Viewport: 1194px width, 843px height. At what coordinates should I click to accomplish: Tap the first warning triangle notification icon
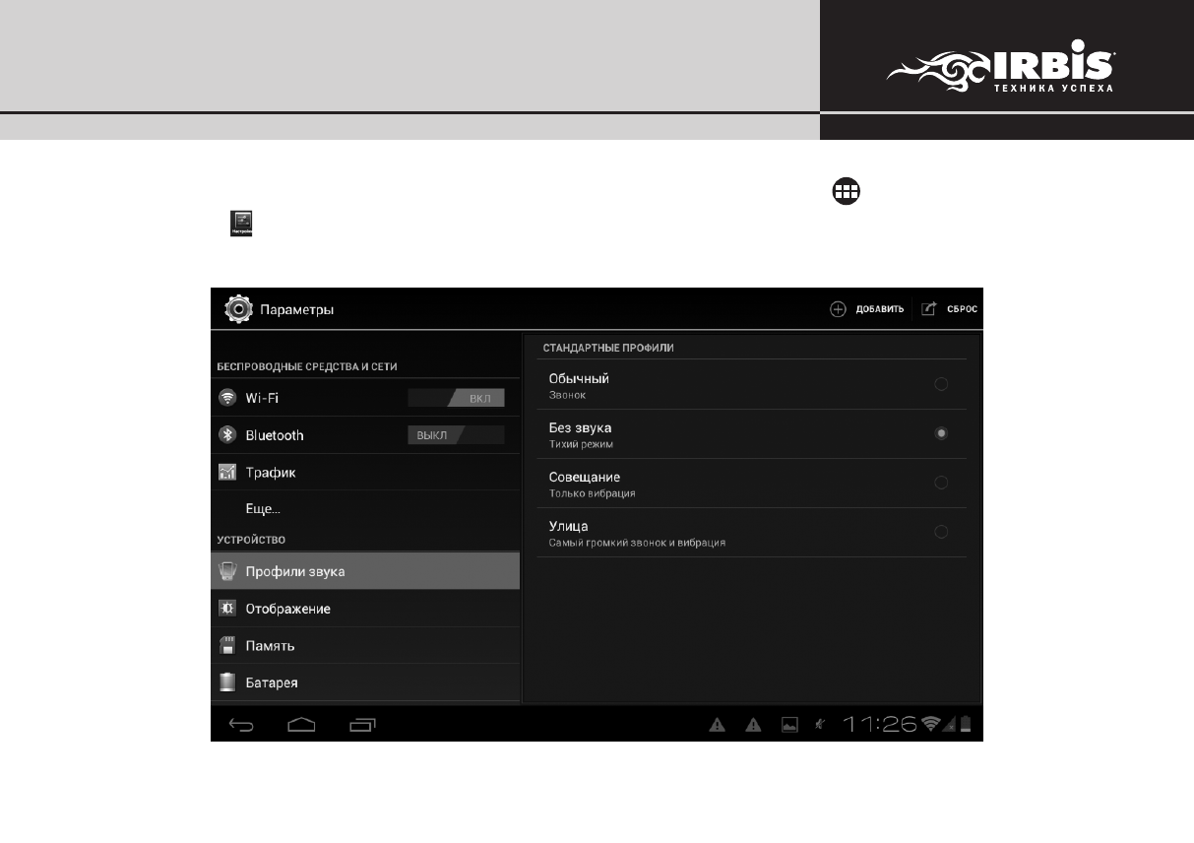(718, 726)
